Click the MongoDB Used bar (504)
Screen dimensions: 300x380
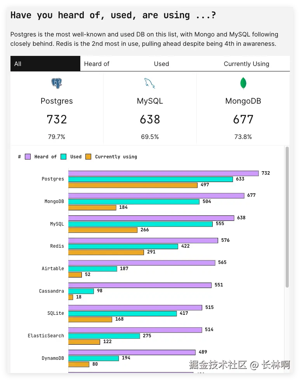tap(134, 201)
